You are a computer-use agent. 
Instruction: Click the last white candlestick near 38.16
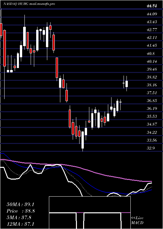point(126,84)
